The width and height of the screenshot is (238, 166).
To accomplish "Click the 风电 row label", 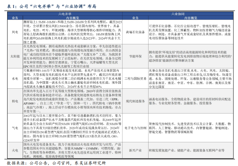I will (15, 32).
